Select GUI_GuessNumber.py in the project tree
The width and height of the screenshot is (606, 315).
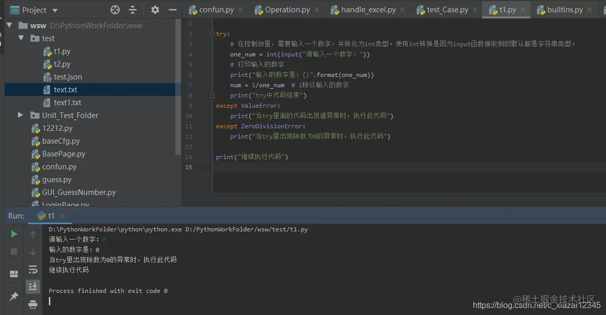[x=79, y=192]
